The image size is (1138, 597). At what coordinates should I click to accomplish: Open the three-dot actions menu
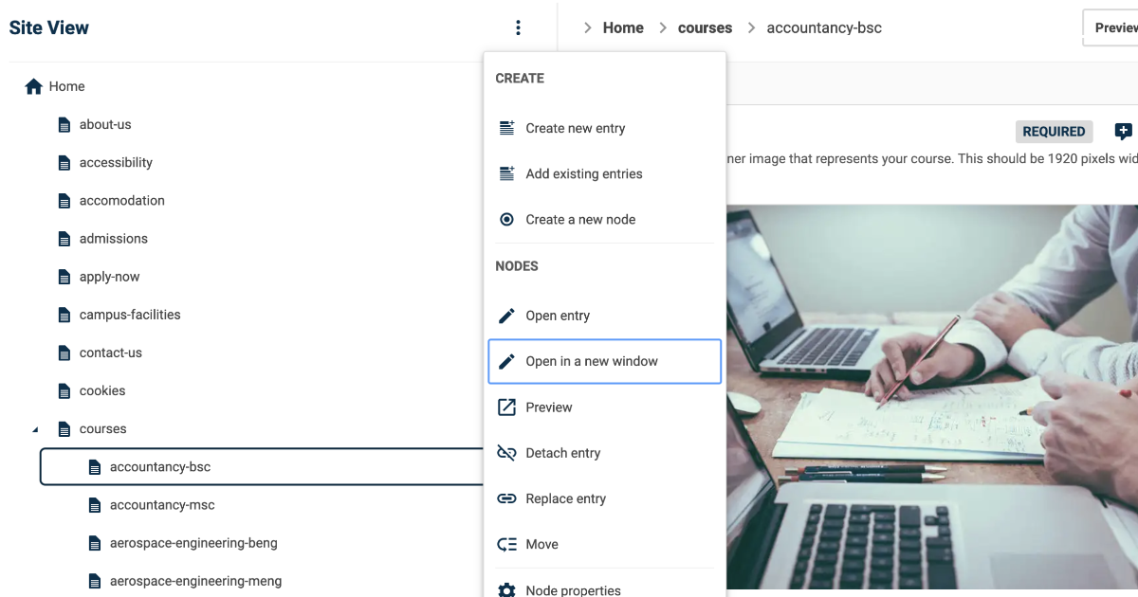coord(518,27)
